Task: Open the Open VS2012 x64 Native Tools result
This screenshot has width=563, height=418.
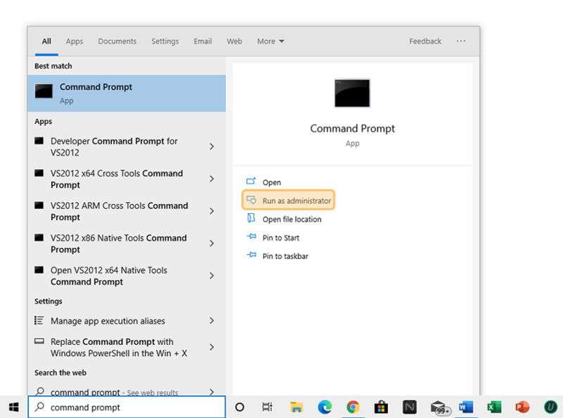Action: 127,276
